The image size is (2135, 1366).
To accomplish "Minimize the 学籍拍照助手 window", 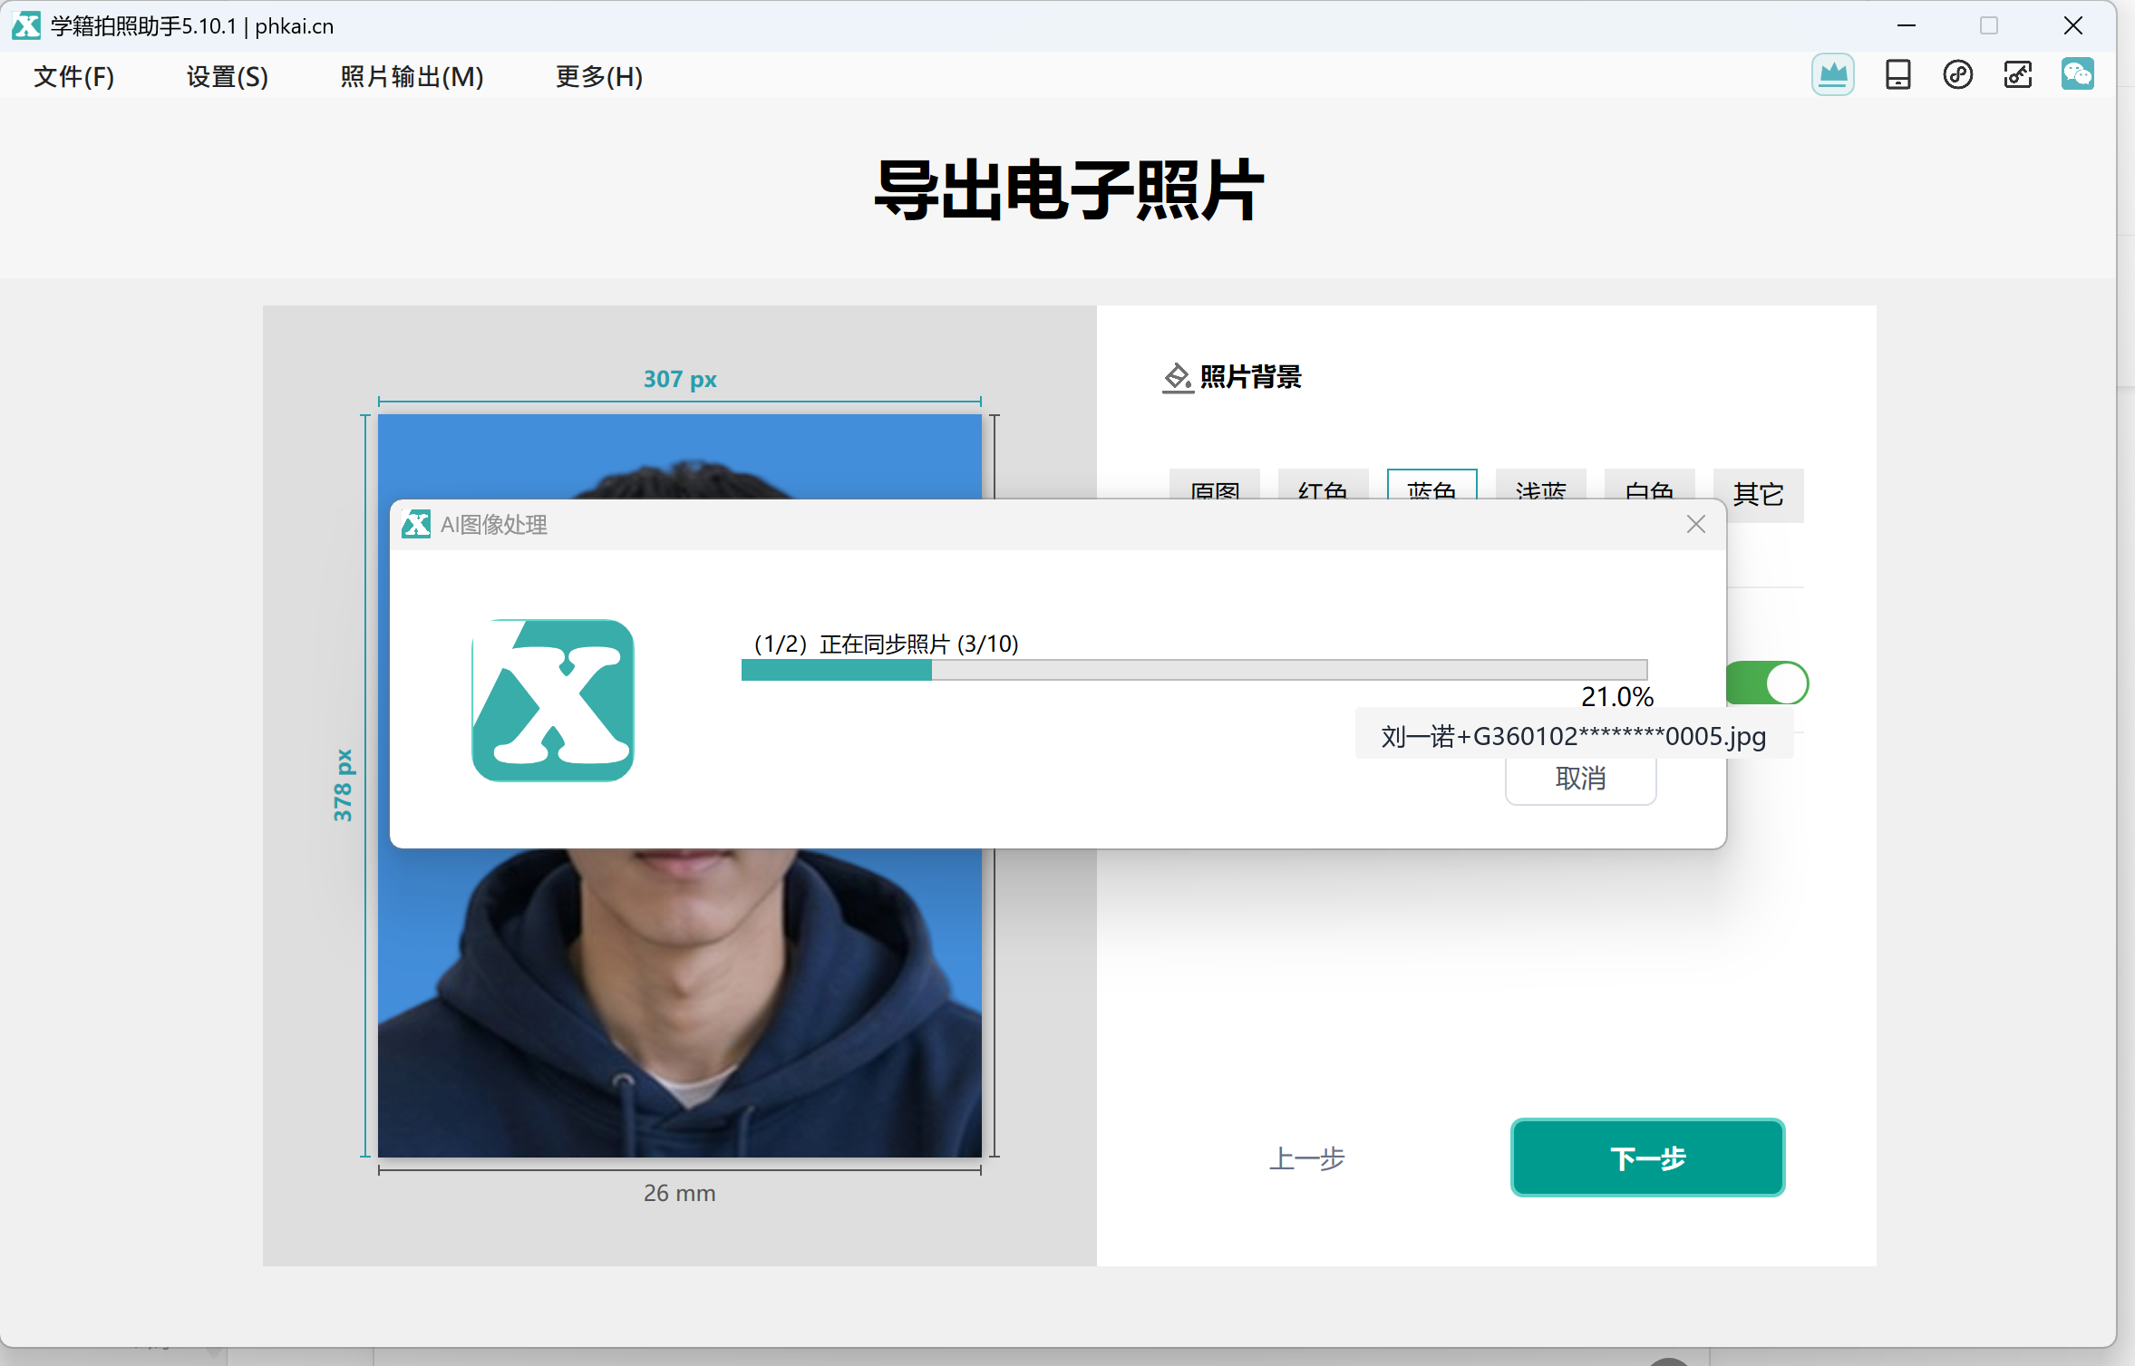I will (1906, 25).
